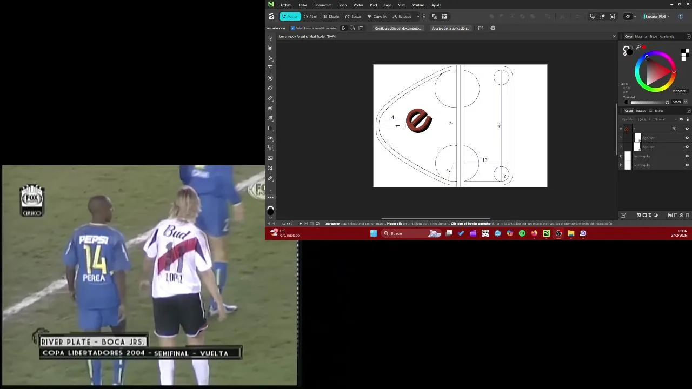692x389 pixels.
Task: Click the gear icon in context toolbar
Action: [493, 28]
